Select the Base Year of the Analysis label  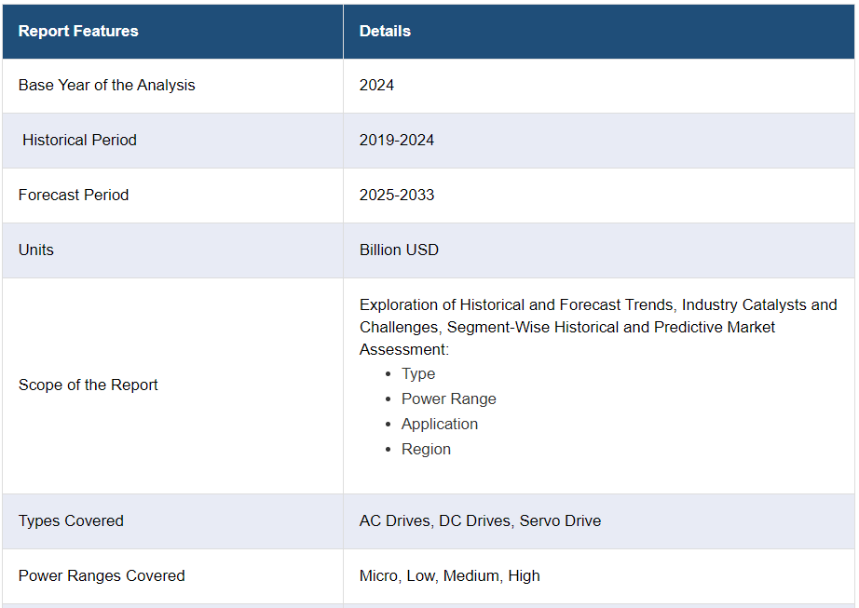[106, 85]
